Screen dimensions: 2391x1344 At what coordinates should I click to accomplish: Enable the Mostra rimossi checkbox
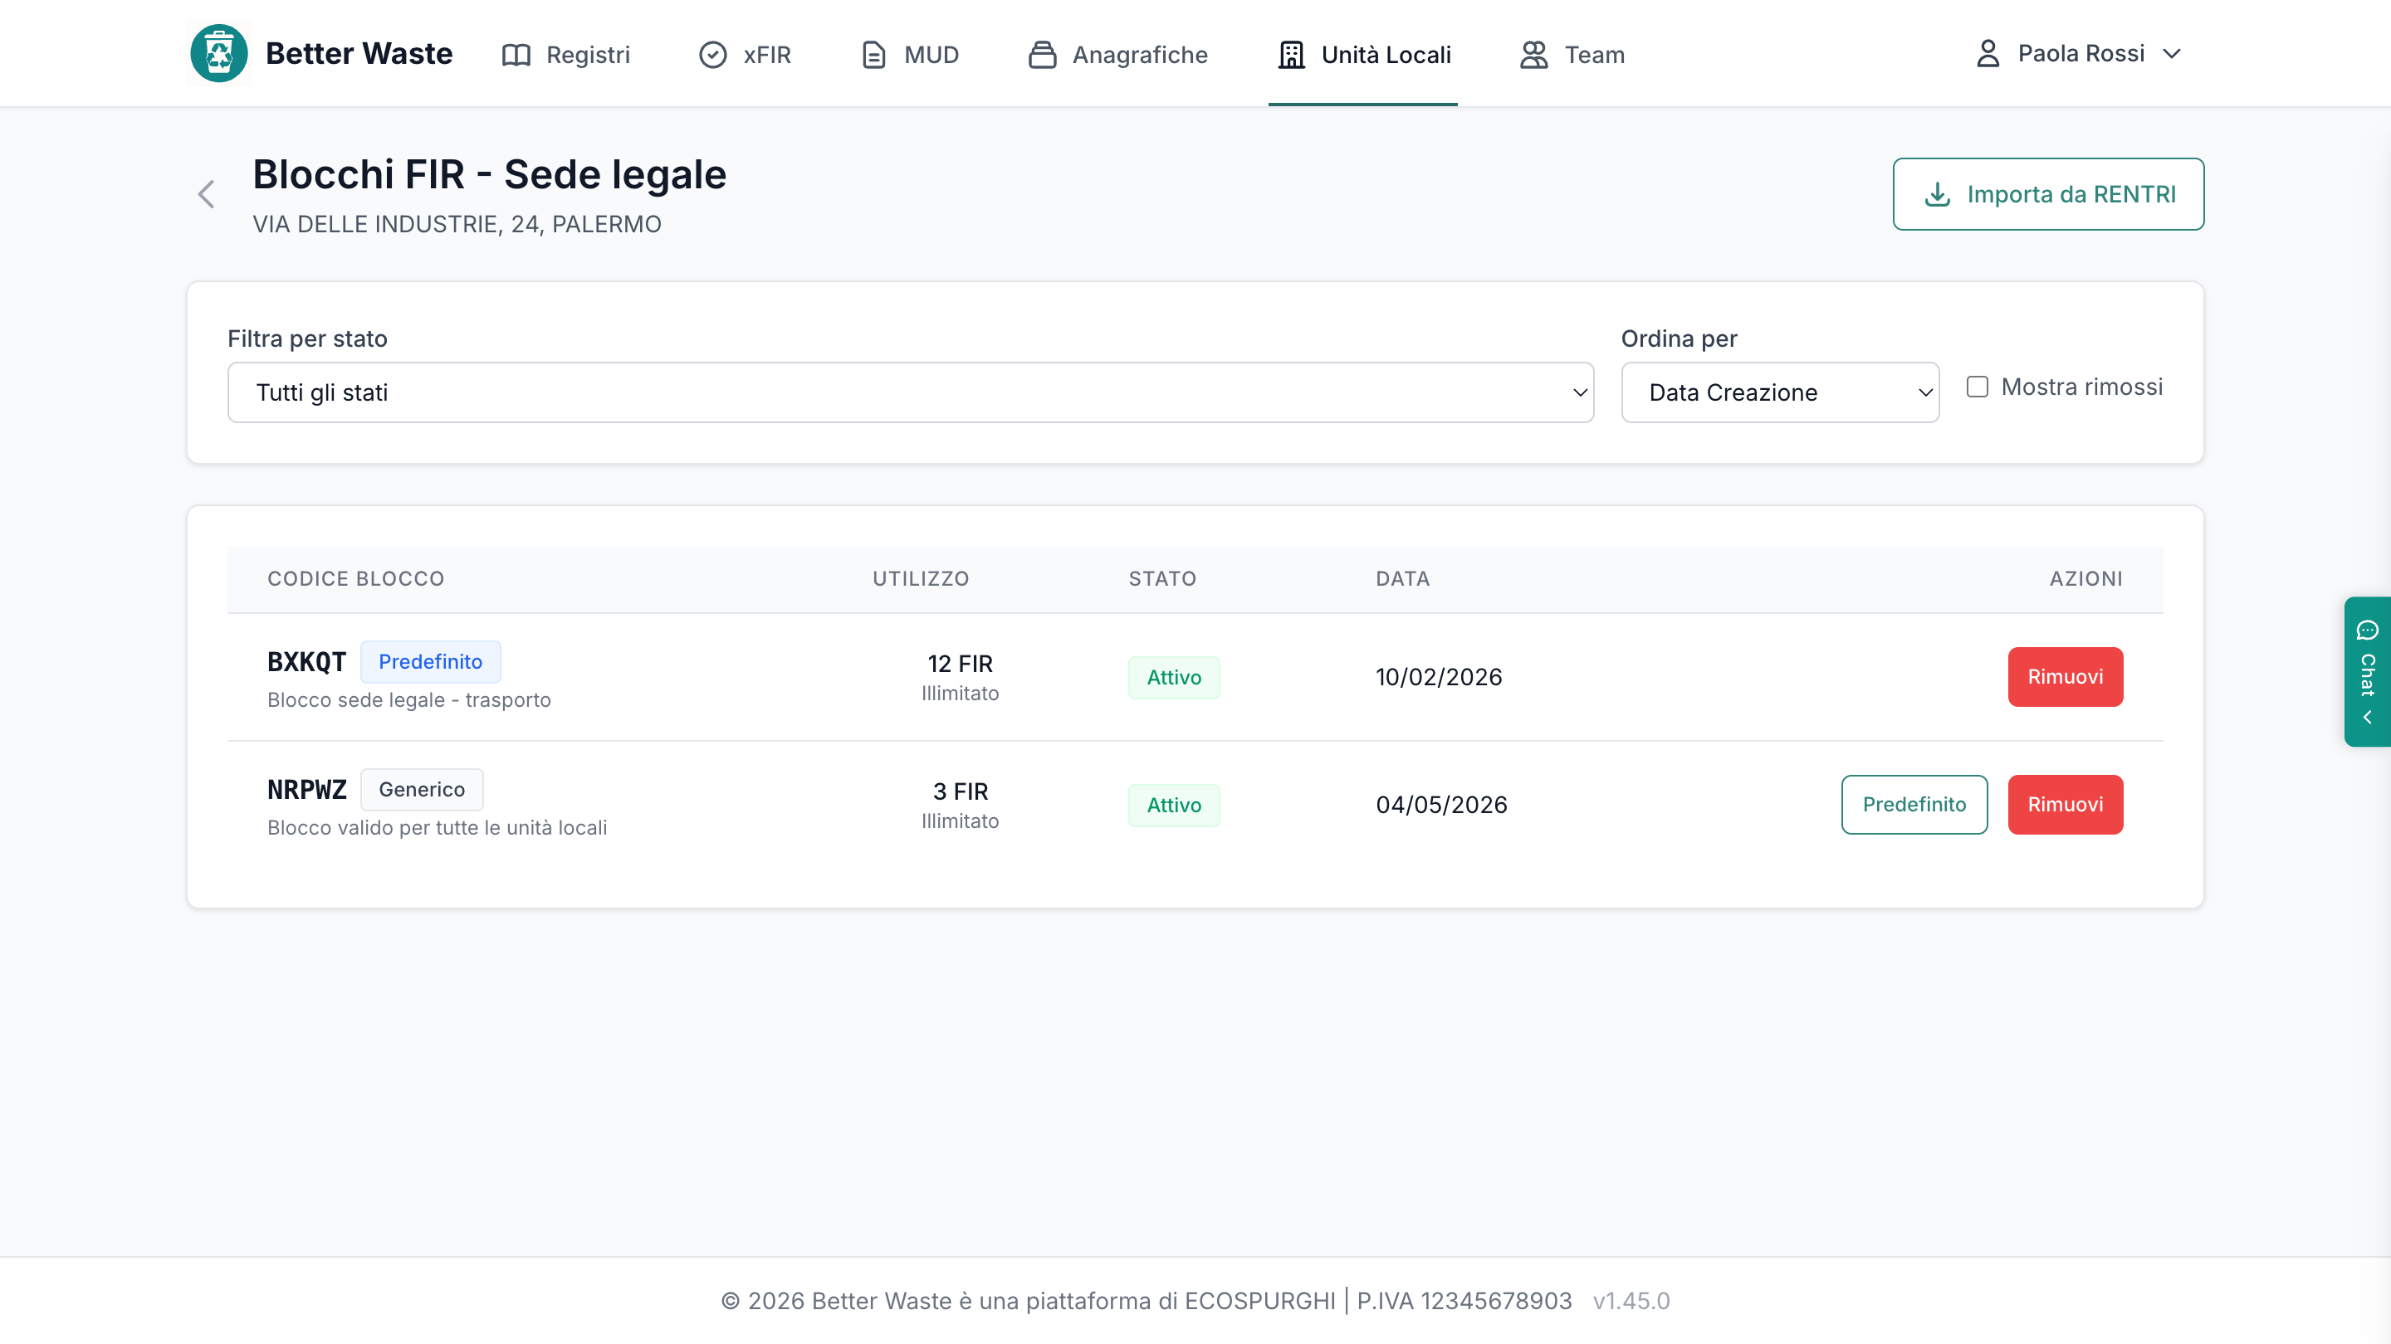click(1977, 387)
